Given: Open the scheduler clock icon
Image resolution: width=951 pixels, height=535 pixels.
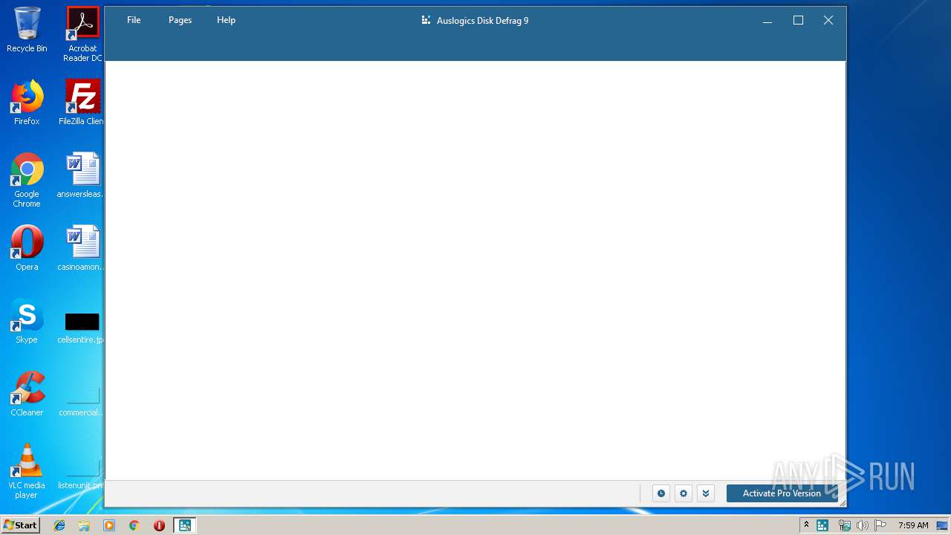Looking at the screenshot, I should (x=661, y=493).
